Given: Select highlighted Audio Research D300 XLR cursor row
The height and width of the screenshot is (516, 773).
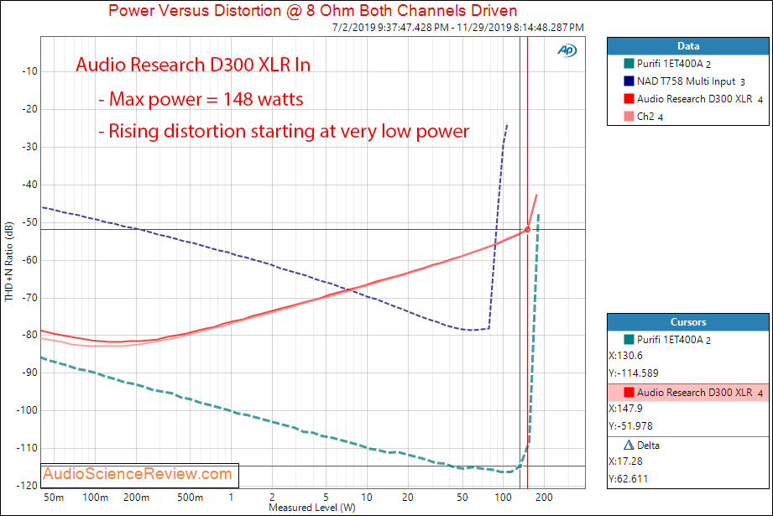Looking at the screenshot, I should (x=687, y=393).
